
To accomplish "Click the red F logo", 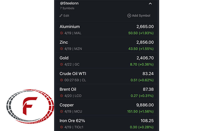I will [30, 107].
